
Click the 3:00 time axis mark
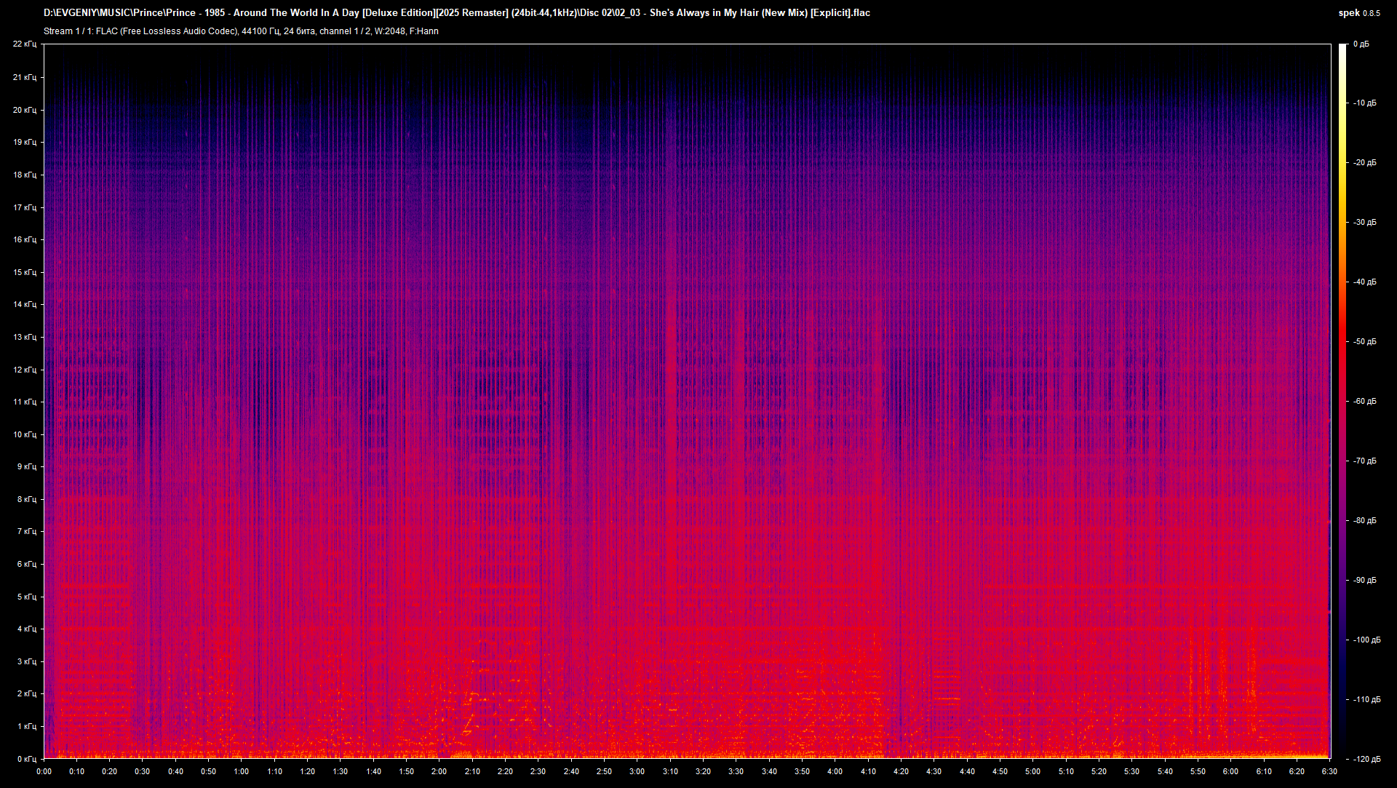638,773
